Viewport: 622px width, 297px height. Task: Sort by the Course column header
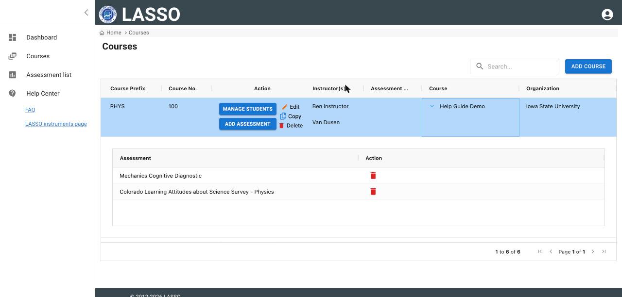438,89
